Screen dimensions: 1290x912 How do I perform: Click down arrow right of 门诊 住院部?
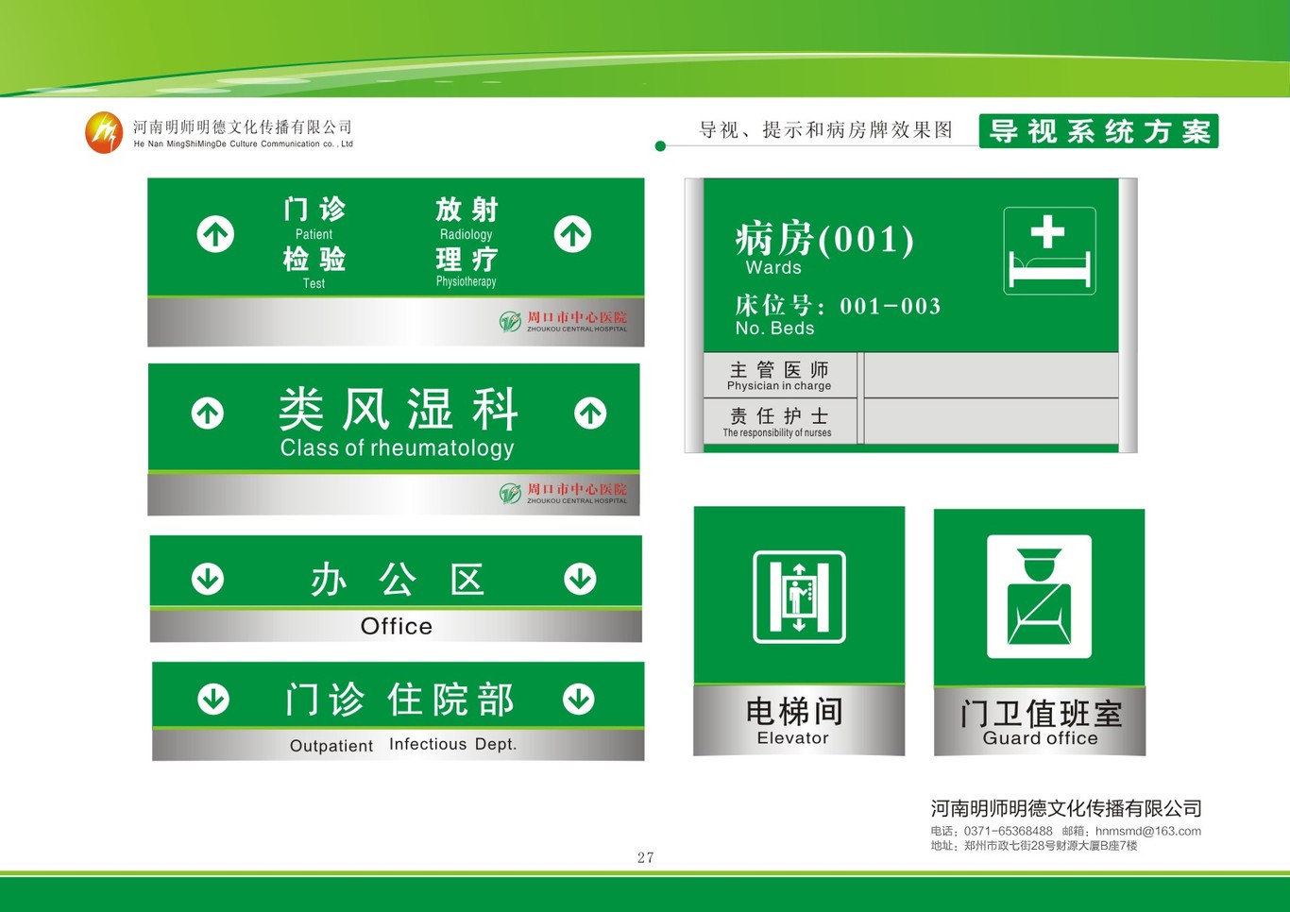pyautogui.click(x=579, y=700)
